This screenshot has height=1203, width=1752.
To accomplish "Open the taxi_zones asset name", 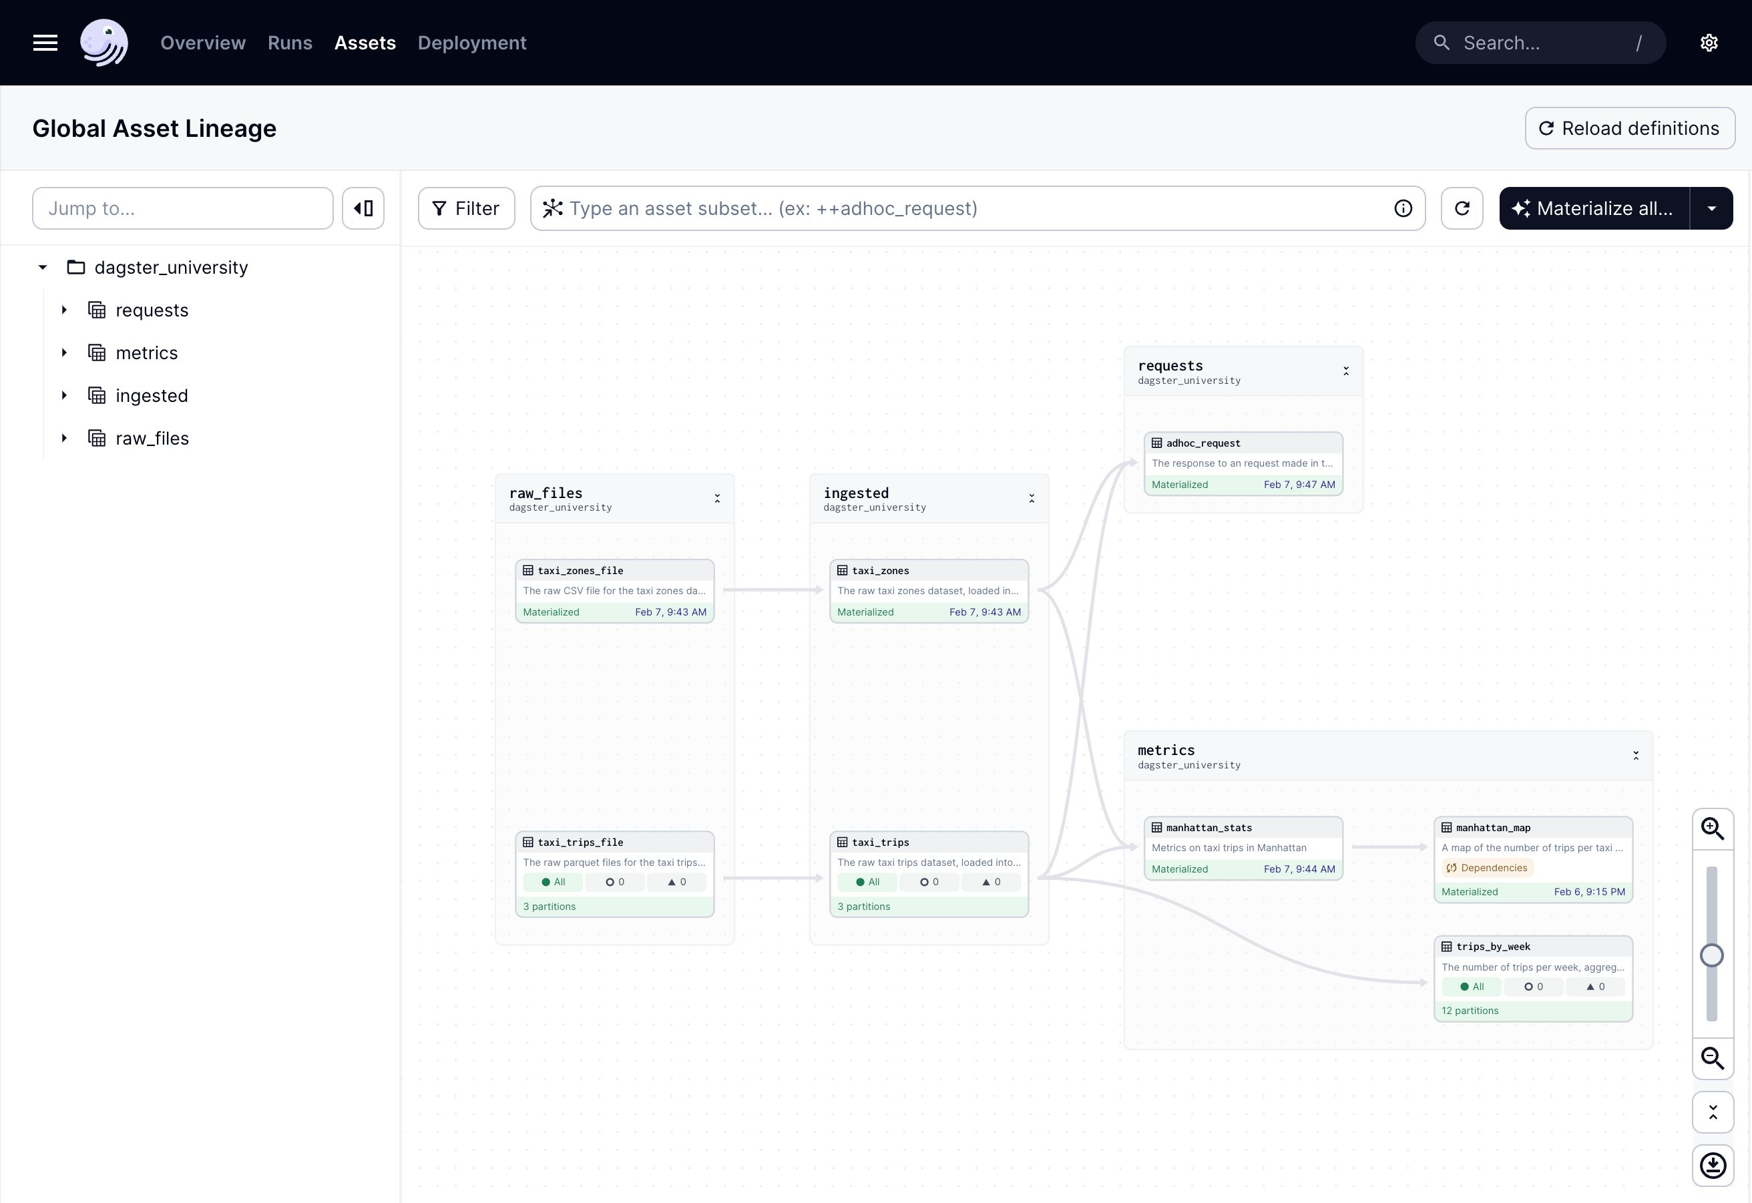I will click(x=881, y=571).
